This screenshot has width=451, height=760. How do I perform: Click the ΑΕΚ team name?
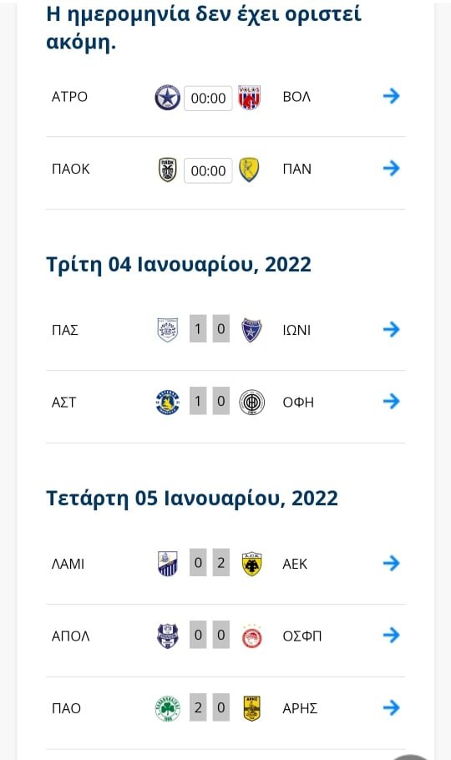pyautogui.click(x=295, y=565)
